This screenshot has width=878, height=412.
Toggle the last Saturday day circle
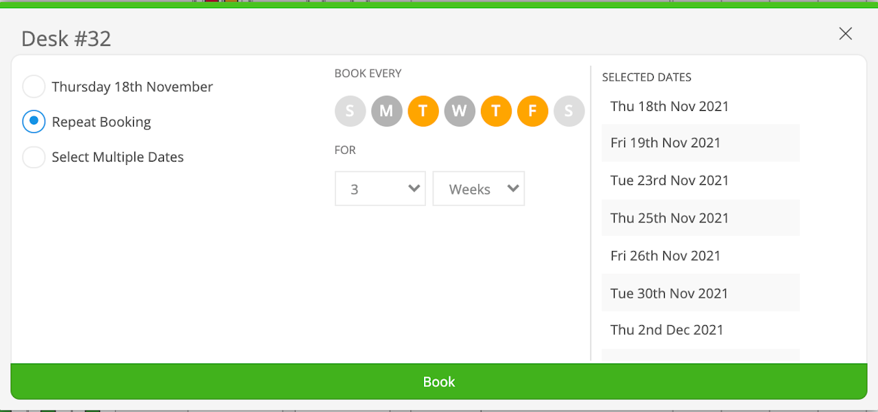[569, 111]
